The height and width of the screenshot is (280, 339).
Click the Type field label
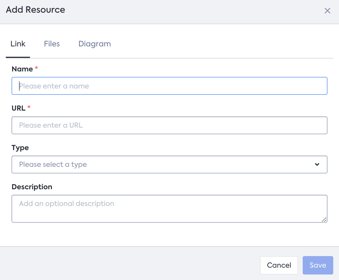coord(20,148)
